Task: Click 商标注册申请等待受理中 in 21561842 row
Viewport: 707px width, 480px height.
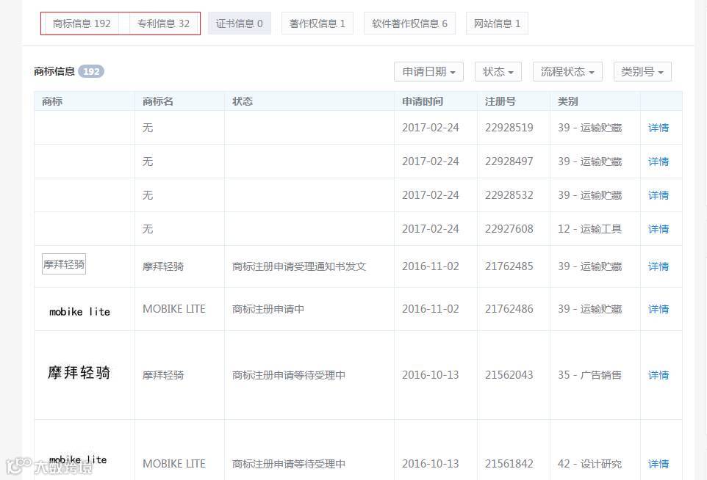Action: point(289,464)
